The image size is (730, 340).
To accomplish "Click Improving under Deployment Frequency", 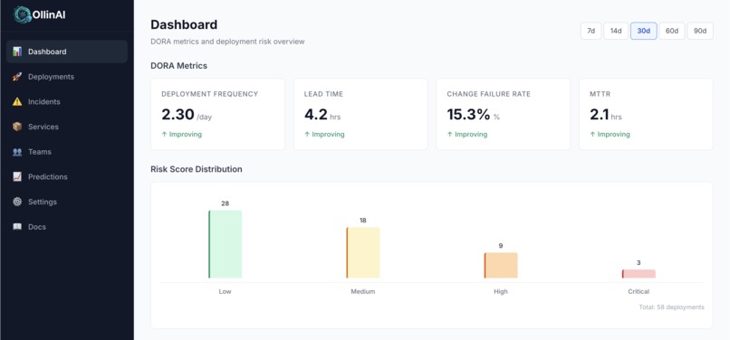I will (181, 135).
